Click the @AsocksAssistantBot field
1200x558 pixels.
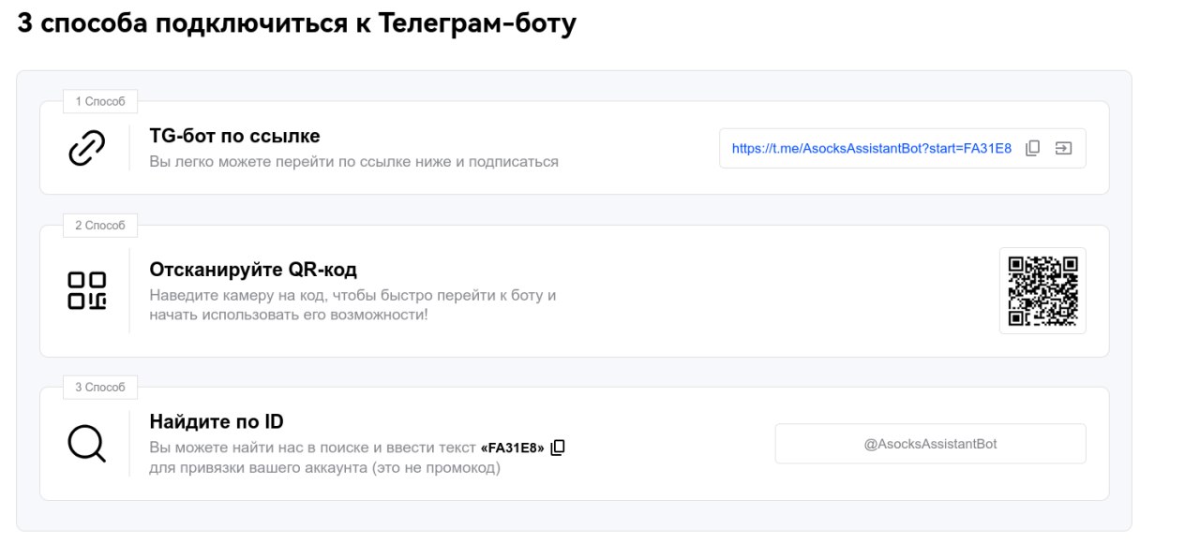(x=930, y=444)
